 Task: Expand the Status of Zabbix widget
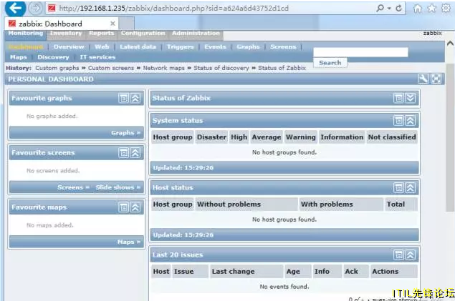[x=411, y=98]
